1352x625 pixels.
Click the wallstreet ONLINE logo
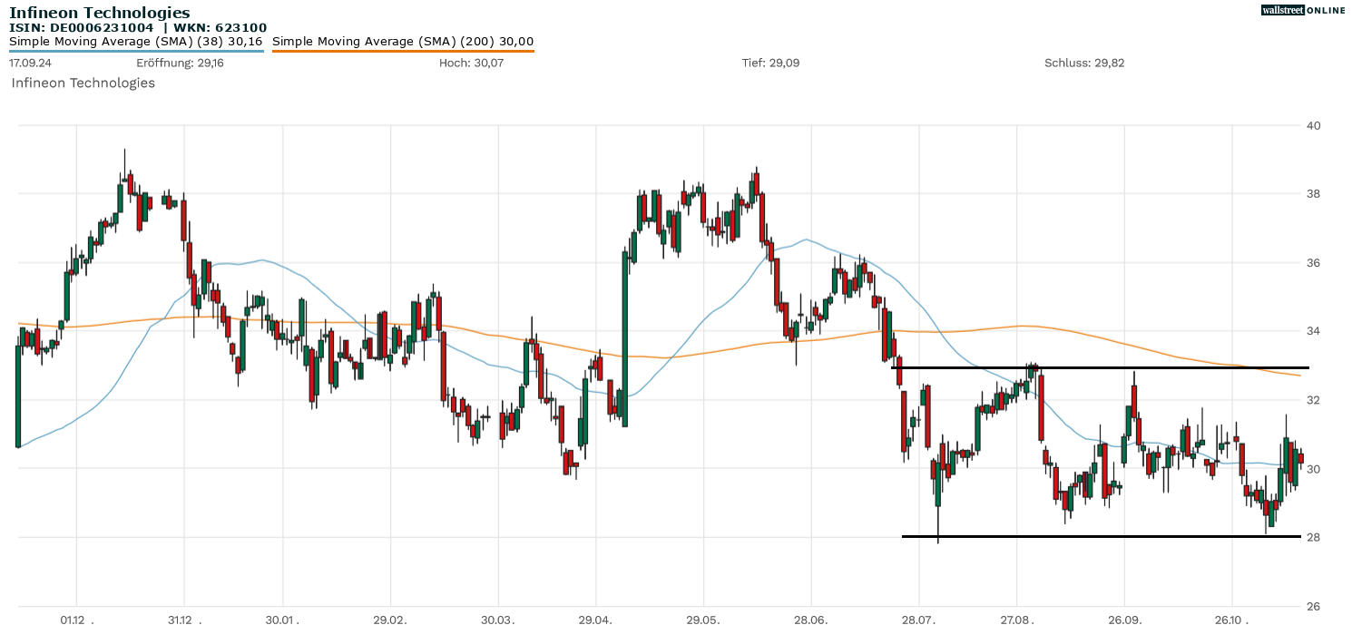tap(1303, 10)
